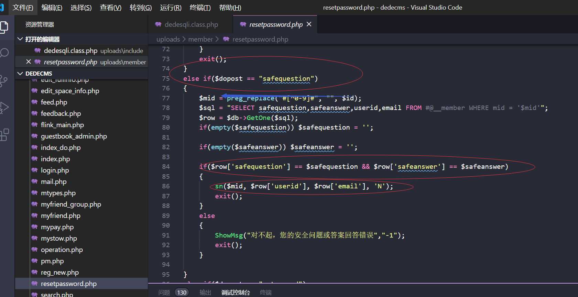Open the Source Control activity bar icon
578x297 pixels.
coord(3,81)
